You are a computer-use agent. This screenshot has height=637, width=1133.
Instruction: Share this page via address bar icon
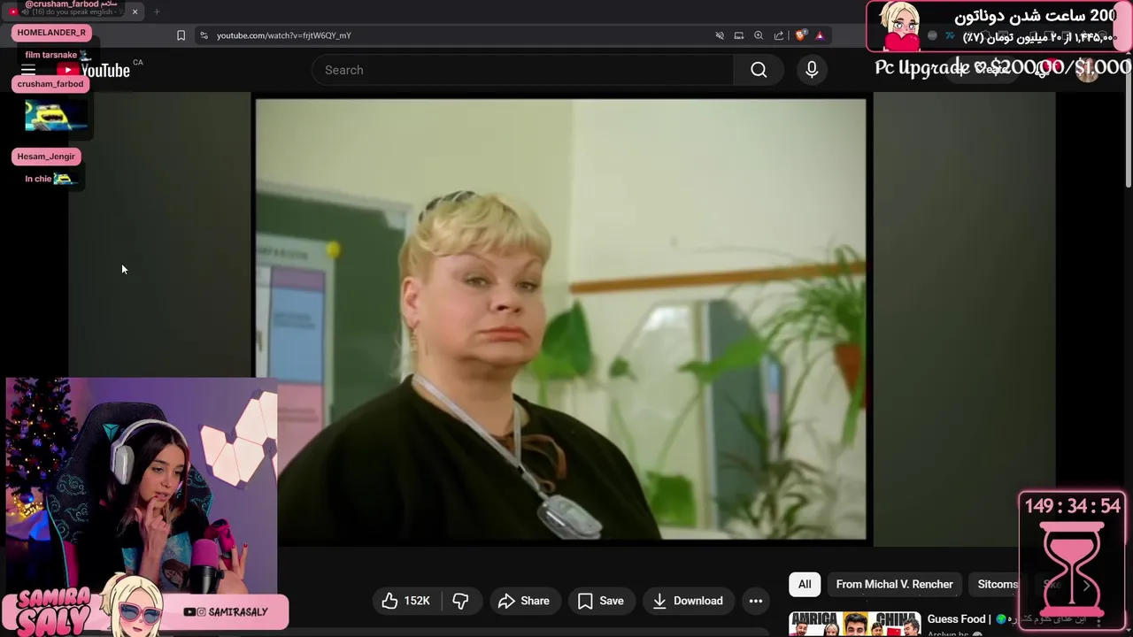pos(779,35)
